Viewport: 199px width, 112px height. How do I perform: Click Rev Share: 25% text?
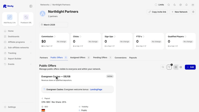point(59,102)
